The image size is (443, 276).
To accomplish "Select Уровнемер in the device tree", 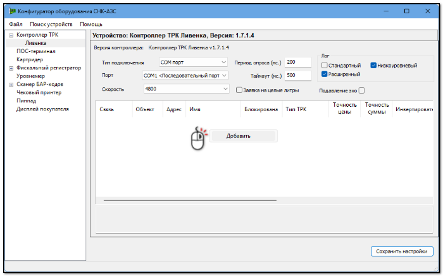I will (30, 76).
